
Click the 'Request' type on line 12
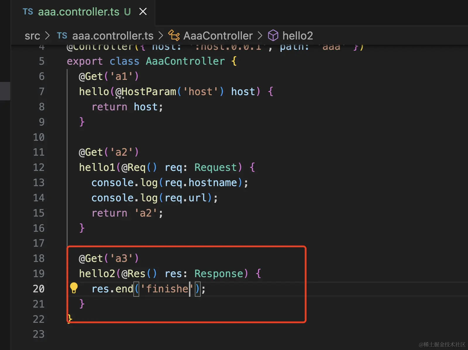216,167
